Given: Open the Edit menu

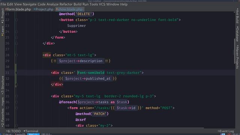Looking at the screenshot, I should tap(10, 4).
